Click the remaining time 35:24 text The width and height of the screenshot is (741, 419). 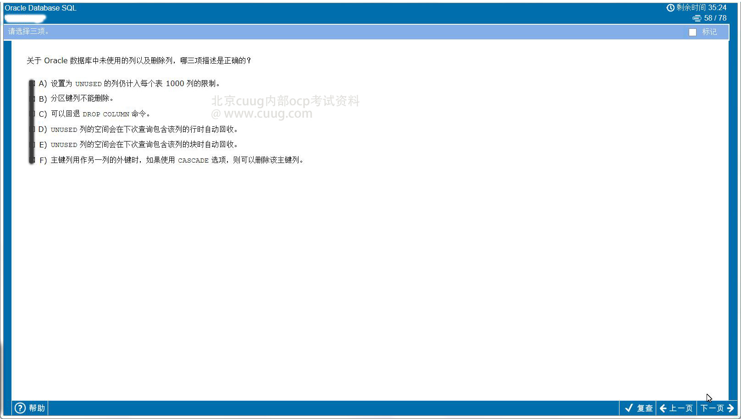coord(702,8)
